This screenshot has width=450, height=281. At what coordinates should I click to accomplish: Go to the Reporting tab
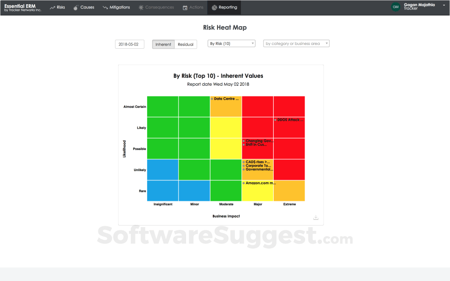(x=224, y=7)
